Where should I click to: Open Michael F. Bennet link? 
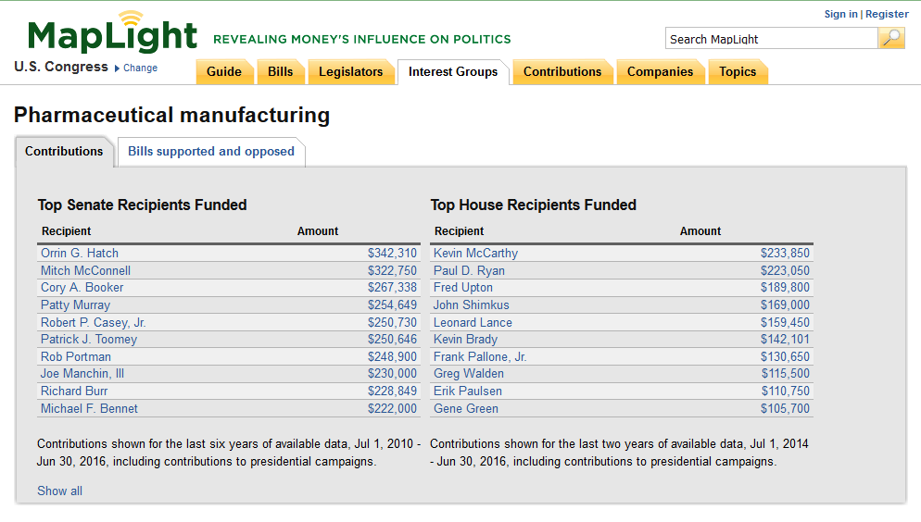tap(89, 409)
